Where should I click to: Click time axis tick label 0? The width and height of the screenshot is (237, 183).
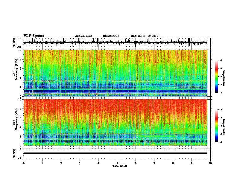tap(24, 163)
